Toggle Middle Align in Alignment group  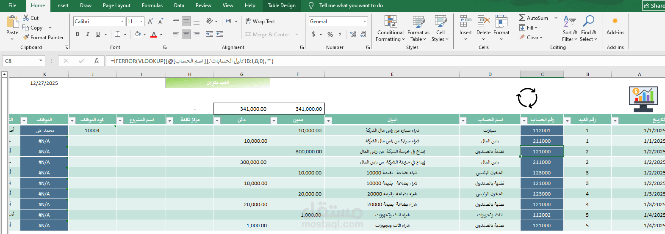pos(186,21)
